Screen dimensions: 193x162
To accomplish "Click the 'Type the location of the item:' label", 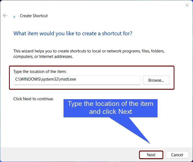I will pos(40,71).
